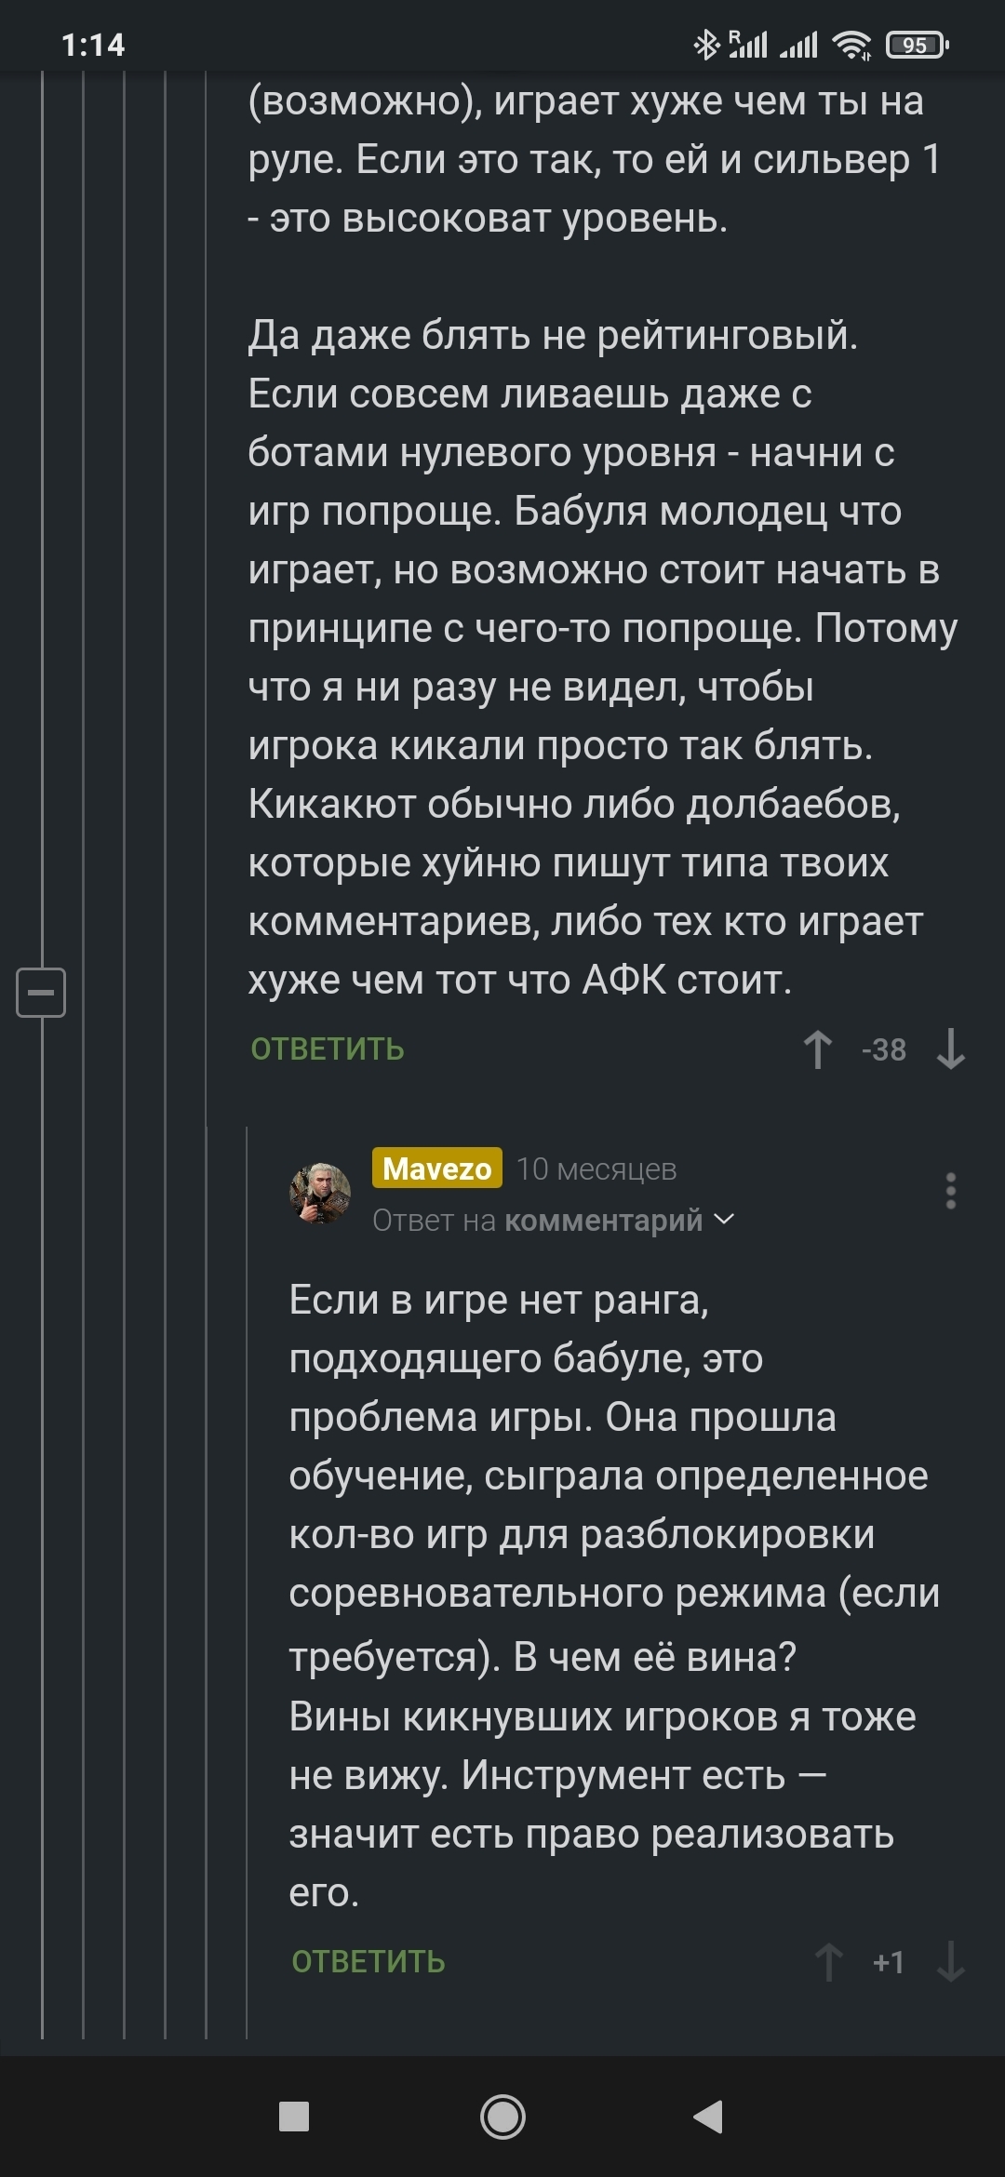Downvote the comment rated -38

(x=950, y=1049)
